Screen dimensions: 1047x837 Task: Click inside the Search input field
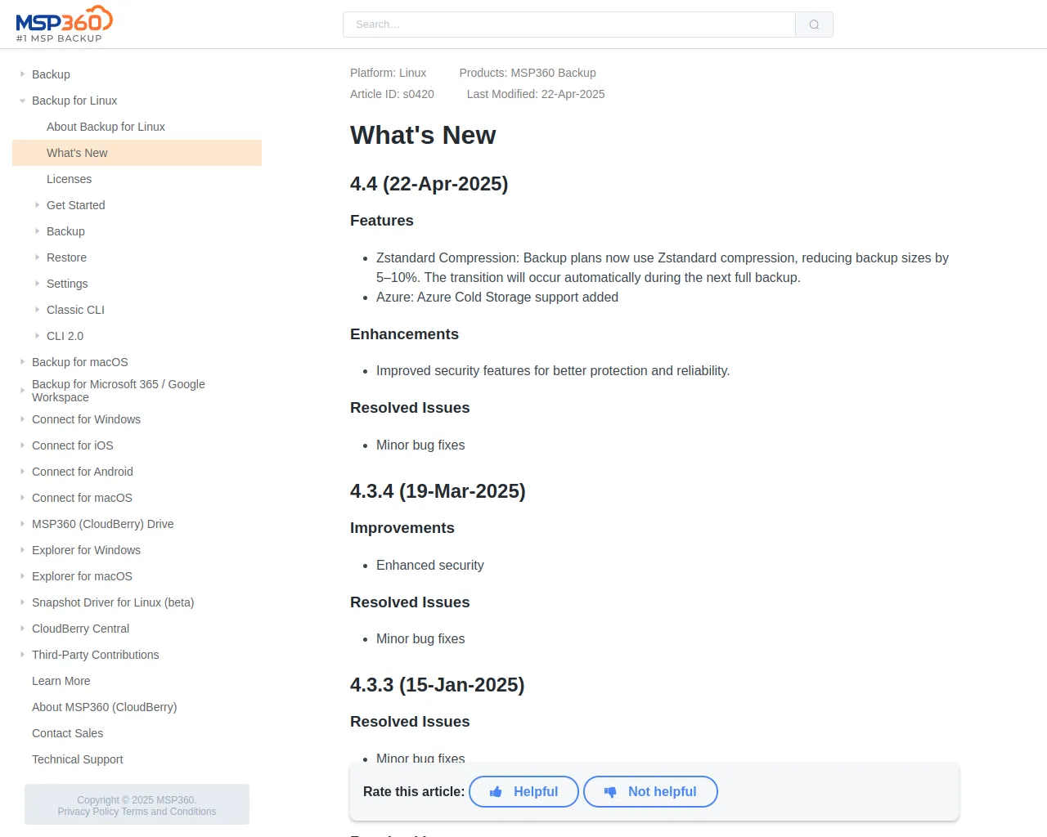click(x=569, y=25)
